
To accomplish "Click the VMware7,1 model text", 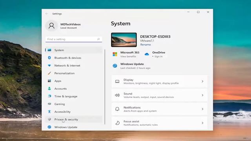I will pyautogui.click(x=147, y=41).
